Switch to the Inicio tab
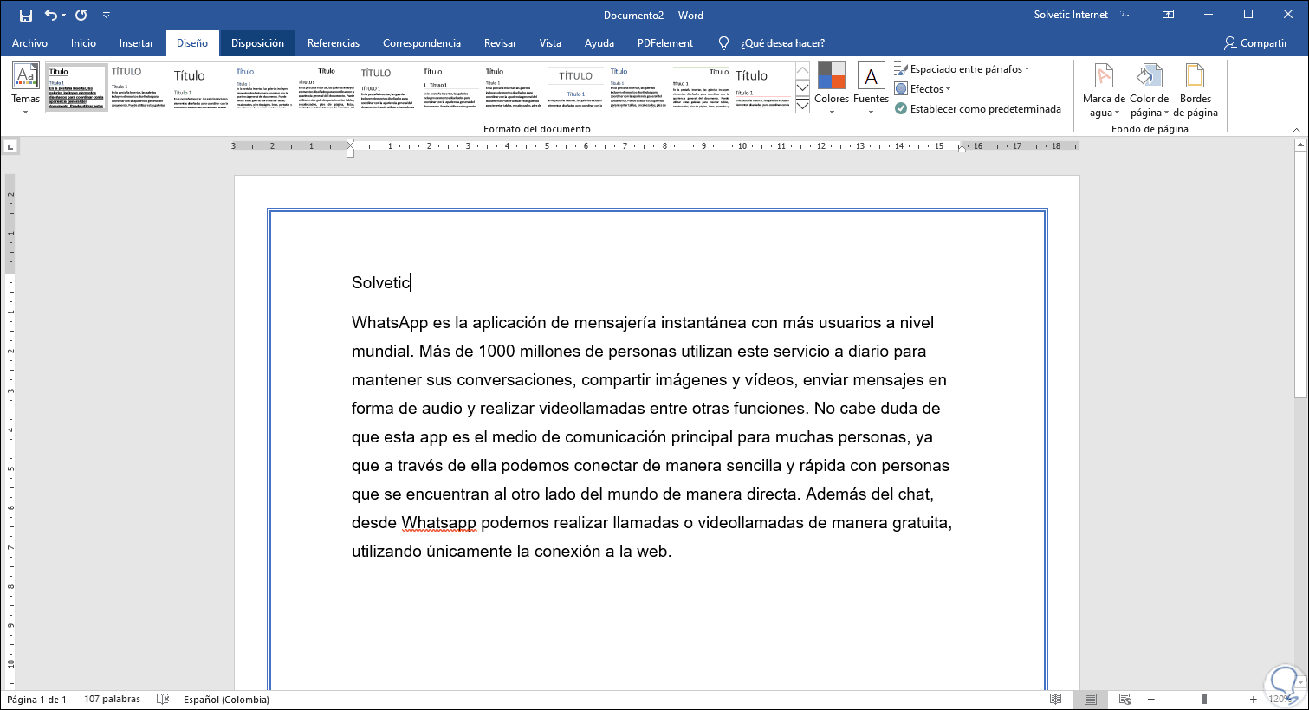Image resolution: width=1309 pixels, height=710 pixels. pyautogui.click(x=83, y=43)
